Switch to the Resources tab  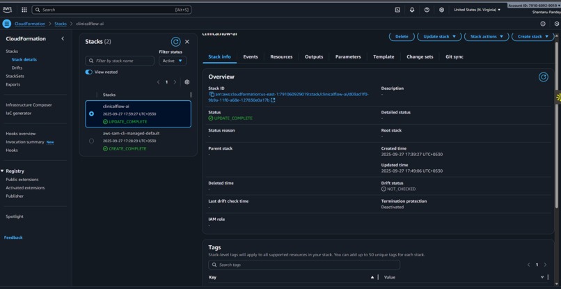(281, 56)
